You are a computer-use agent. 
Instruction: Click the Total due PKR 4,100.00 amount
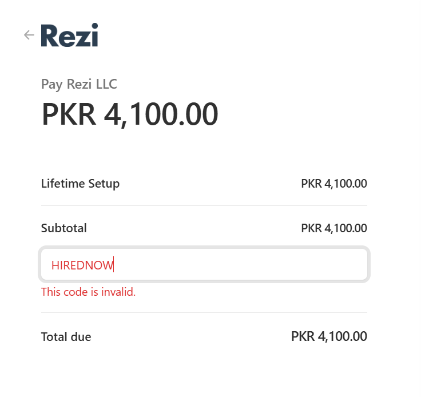coord(329,336)
